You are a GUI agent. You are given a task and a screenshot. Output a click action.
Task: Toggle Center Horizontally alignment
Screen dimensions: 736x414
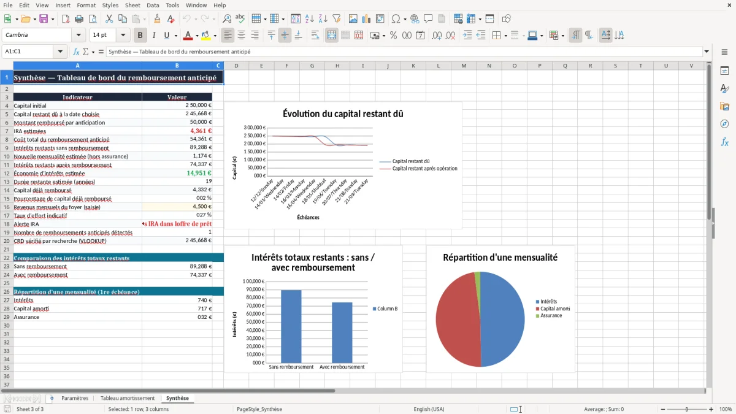(x=242, y=36)
